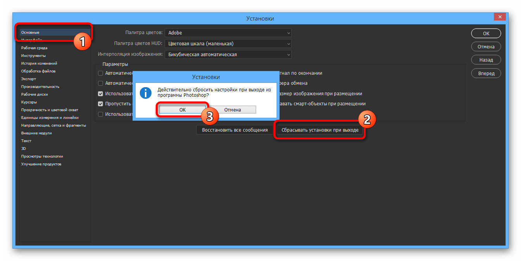Screen dimensions: 521x261
Task: Click the blue info icon in the confirmation dialog
Action: [146, 93]
